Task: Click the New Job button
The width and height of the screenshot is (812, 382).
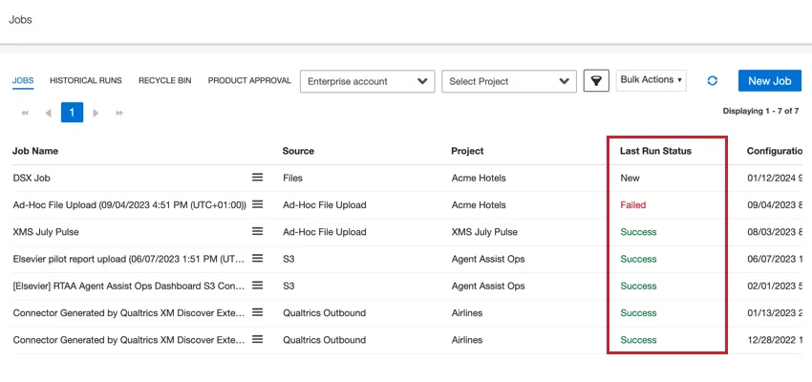Action: (769, 81)
